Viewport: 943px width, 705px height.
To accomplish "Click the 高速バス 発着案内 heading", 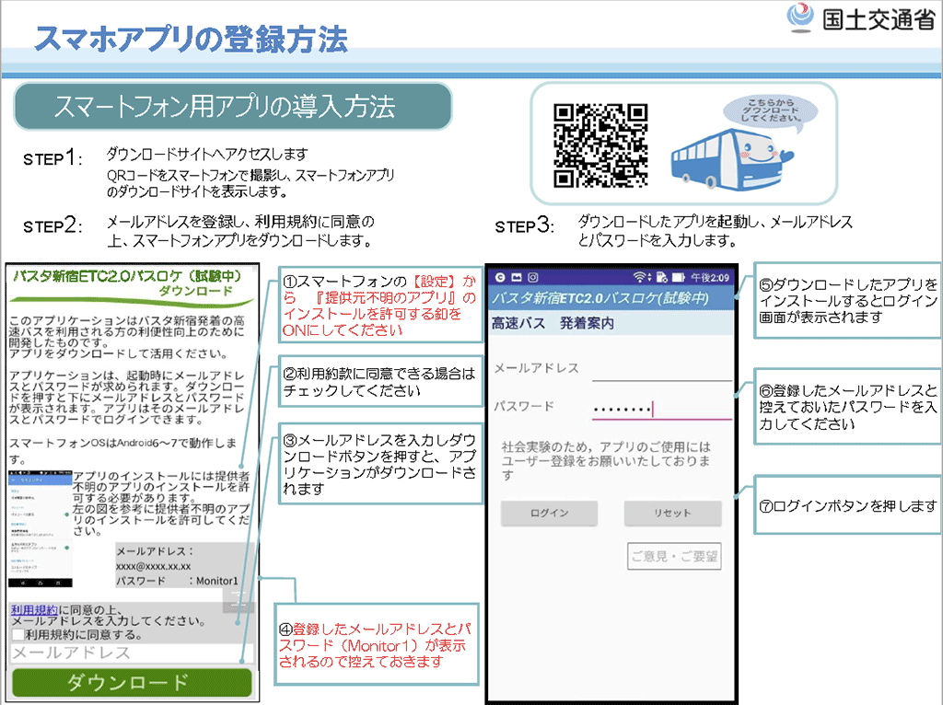I will pos(553,323).
